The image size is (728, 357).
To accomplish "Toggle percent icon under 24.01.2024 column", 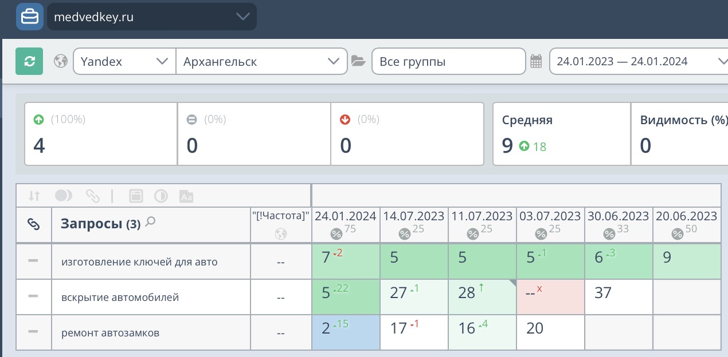I will [336, 233].
